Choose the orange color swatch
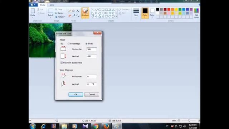The height and width of the screenshot is (129, 229). 172,9
